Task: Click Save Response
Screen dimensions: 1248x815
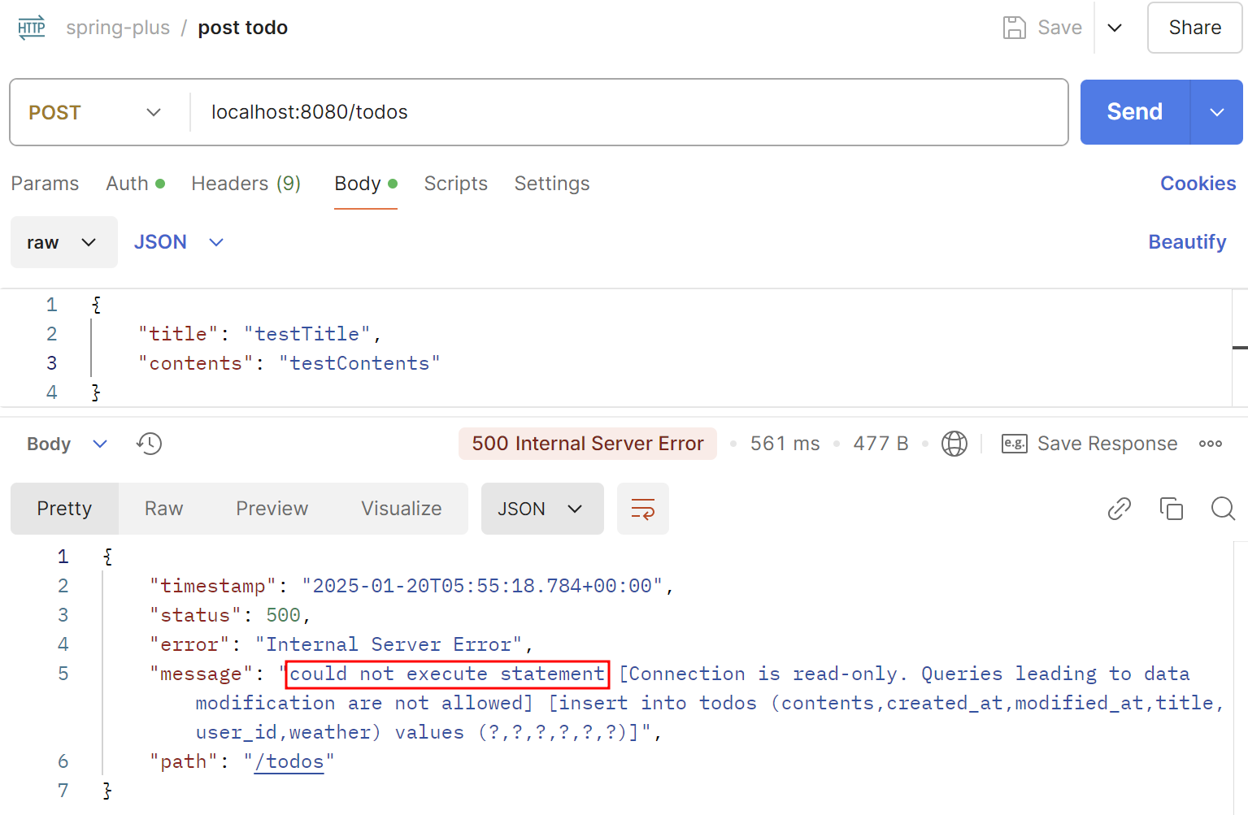Action: coord(1089,444)
